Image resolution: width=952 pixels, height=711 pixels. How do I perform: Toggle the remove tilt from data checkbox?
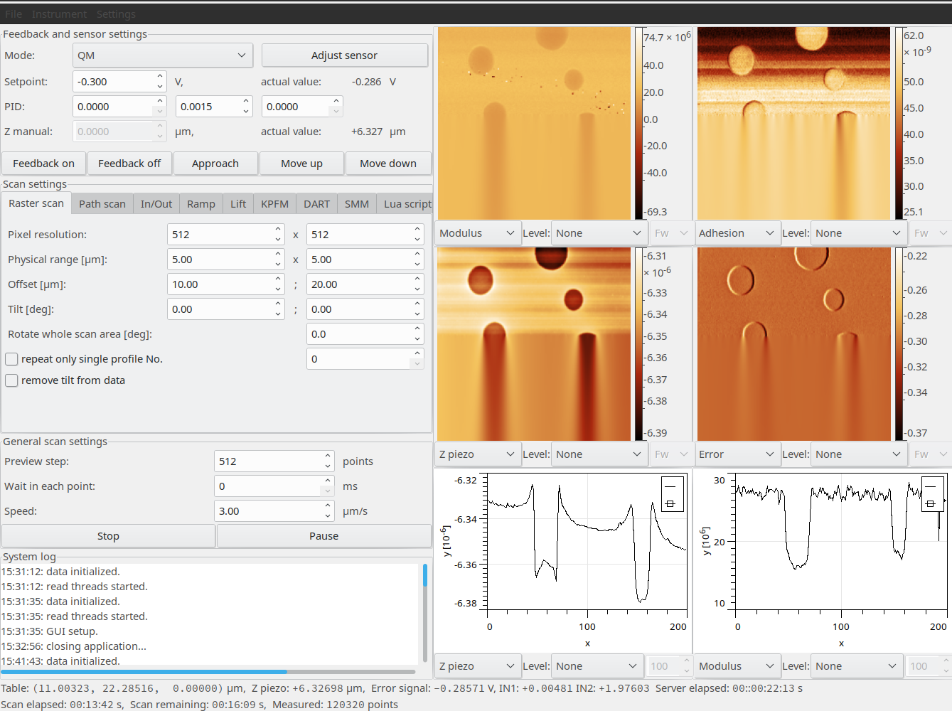pyautogui.click(x=12, y=380)
